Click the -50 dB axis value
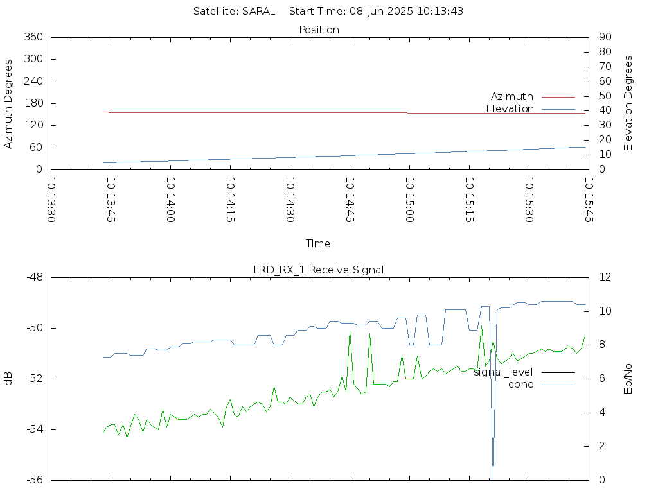This screenshot has height=493, width=658. click(x=35, y=328)
